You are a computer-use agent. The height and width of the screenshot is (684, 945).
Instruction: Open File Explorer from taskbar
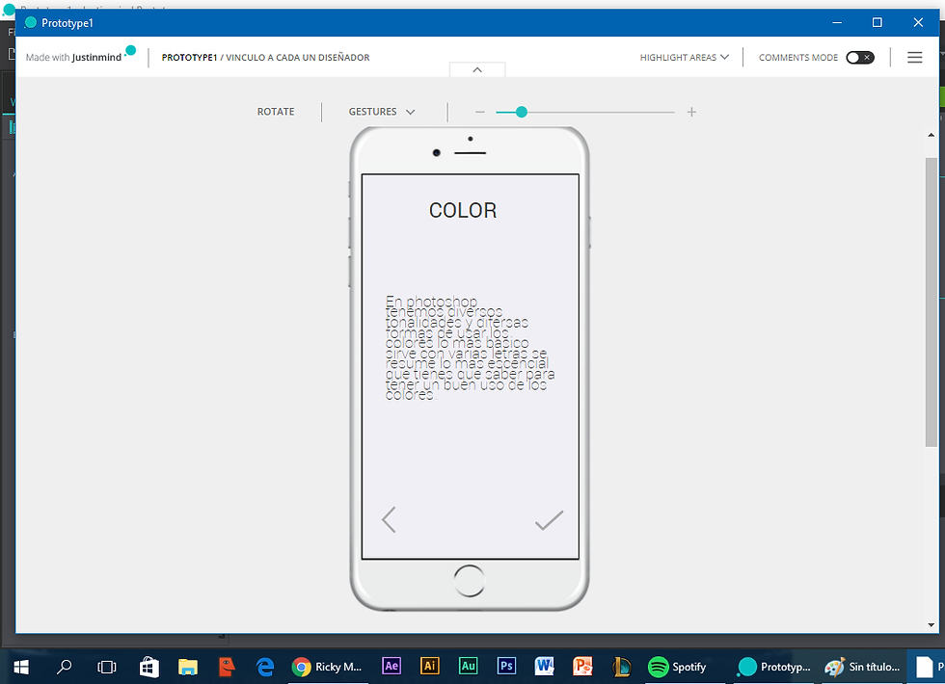[188, 667]
